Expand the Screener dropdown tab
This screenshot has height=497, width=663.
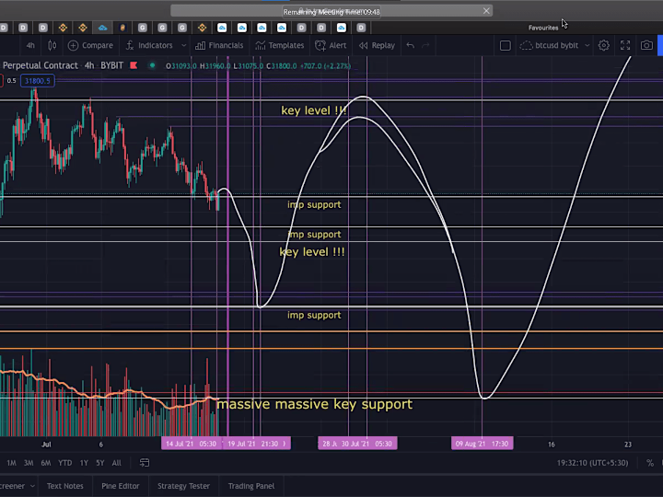(x=17, y=486)
